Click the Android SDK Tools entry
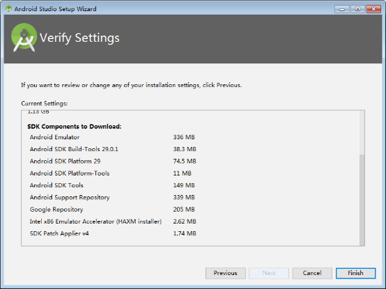Viewport: 386px width, 289px height. 56,185
